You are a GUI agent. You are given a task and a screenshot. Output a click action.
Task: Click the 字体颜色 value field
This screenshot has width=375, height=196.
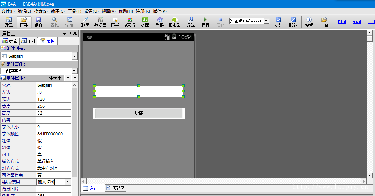coord(54,134)
